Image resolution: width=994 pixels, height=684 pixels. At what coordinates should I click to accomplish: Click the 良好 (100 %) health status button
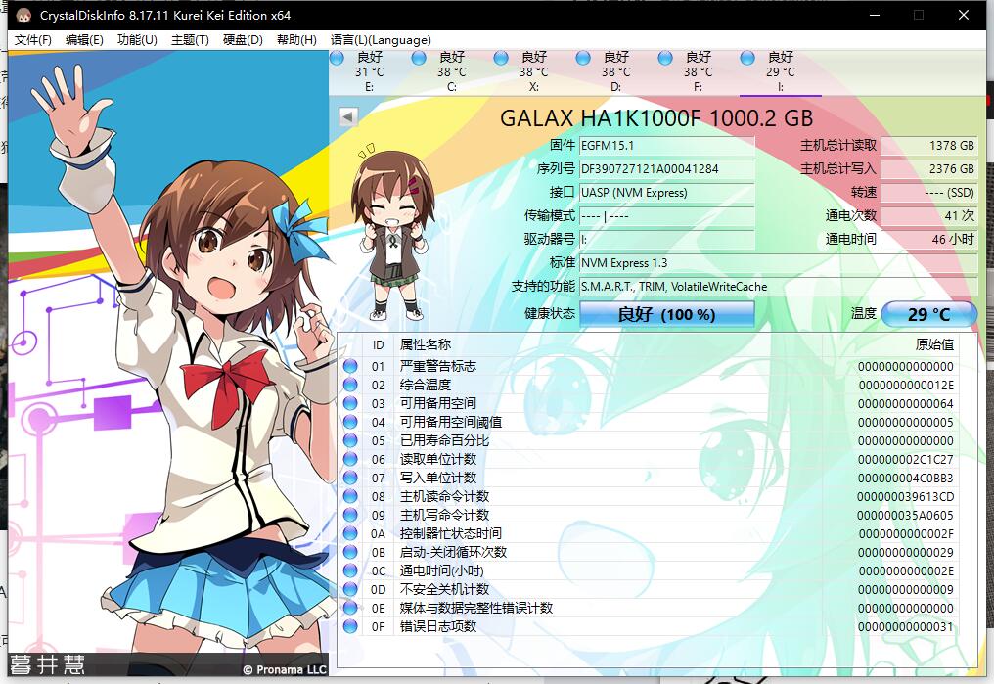pos(666,314)
